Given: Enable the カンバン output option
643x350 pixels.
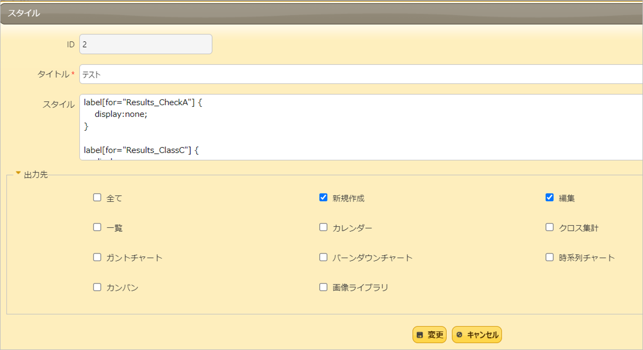Looking at the screenshot, I should coord(97,287).
